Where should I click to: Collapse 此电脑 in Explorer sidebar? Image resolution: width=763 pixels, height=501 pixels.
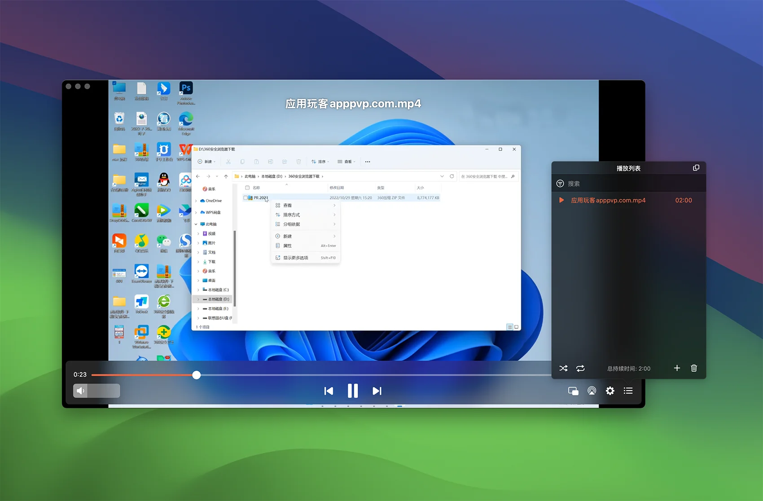(x=196, y=224)
